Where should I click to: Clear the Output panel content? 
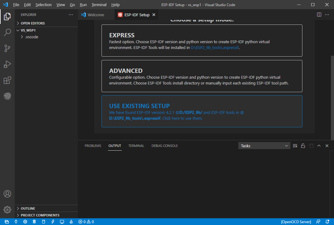click(295, 145)
